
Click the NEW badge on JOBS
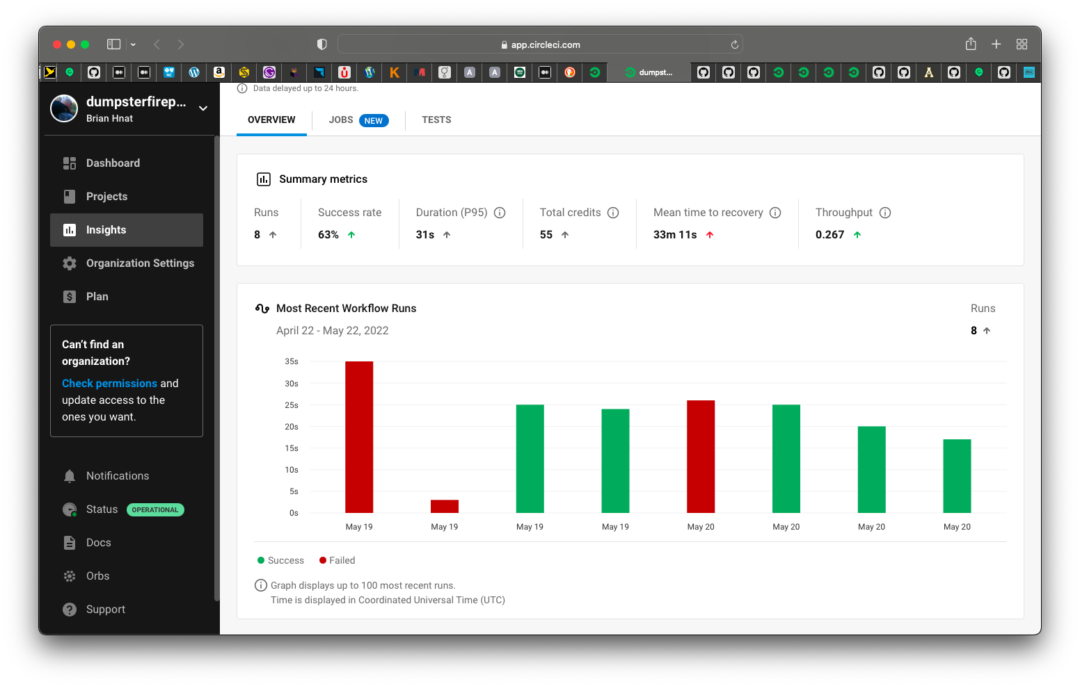[x=374, y=121]
